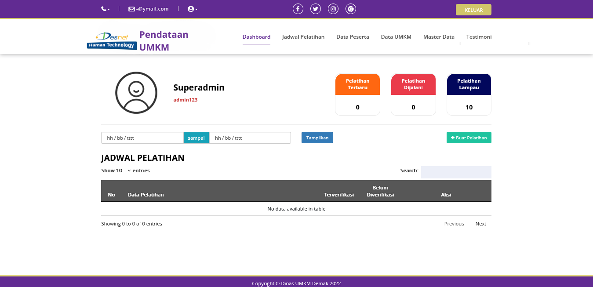Click the Superadmin profile avatar

tap(136, 93)
